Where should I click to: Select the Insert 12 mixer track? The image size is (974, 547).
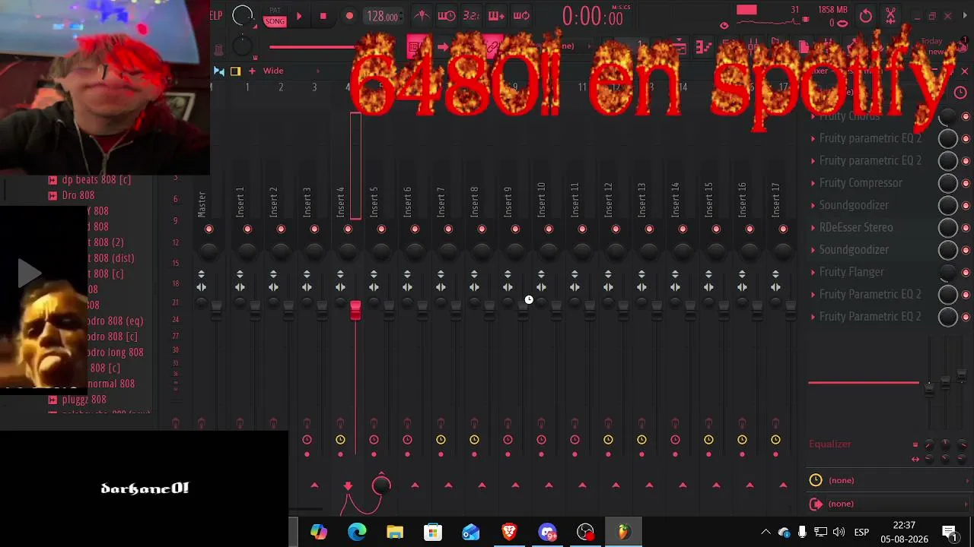[609, 201]
